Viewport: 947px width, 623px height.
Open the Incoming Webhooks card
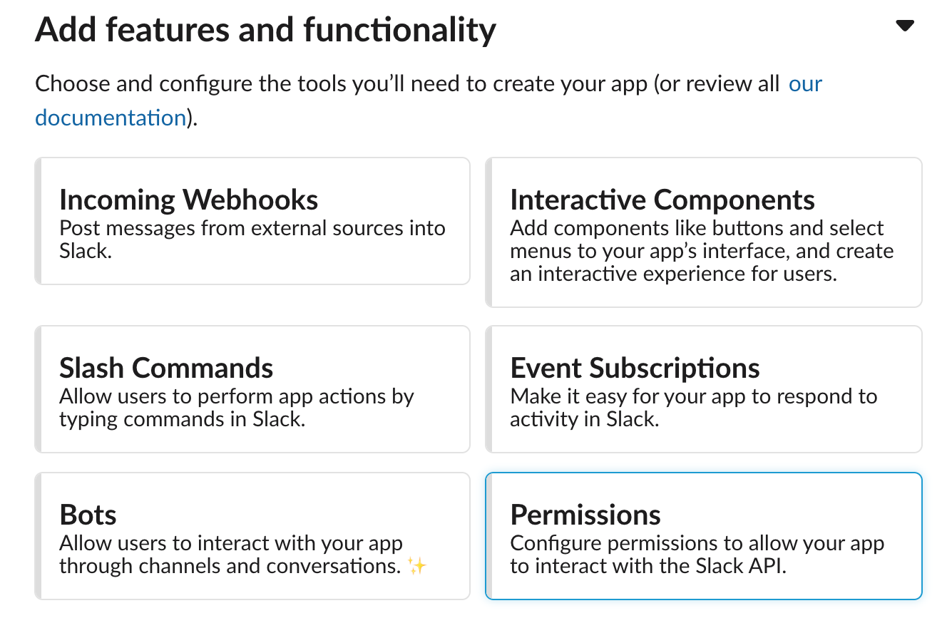point(252,221)
